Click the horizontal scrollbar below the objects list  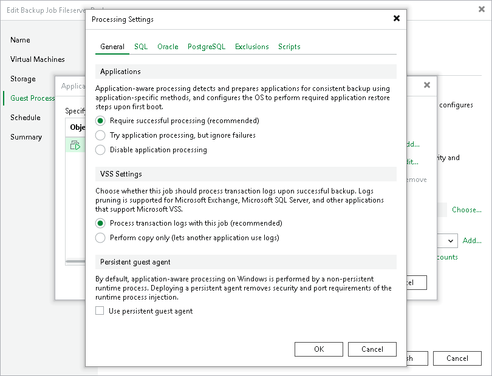(74, 261)
